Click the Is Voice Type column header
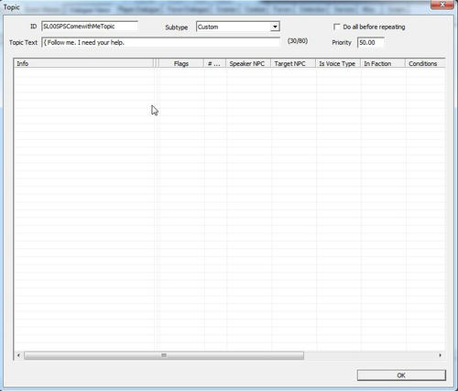This screenshot has width=458, height=391. pos(338,63)
